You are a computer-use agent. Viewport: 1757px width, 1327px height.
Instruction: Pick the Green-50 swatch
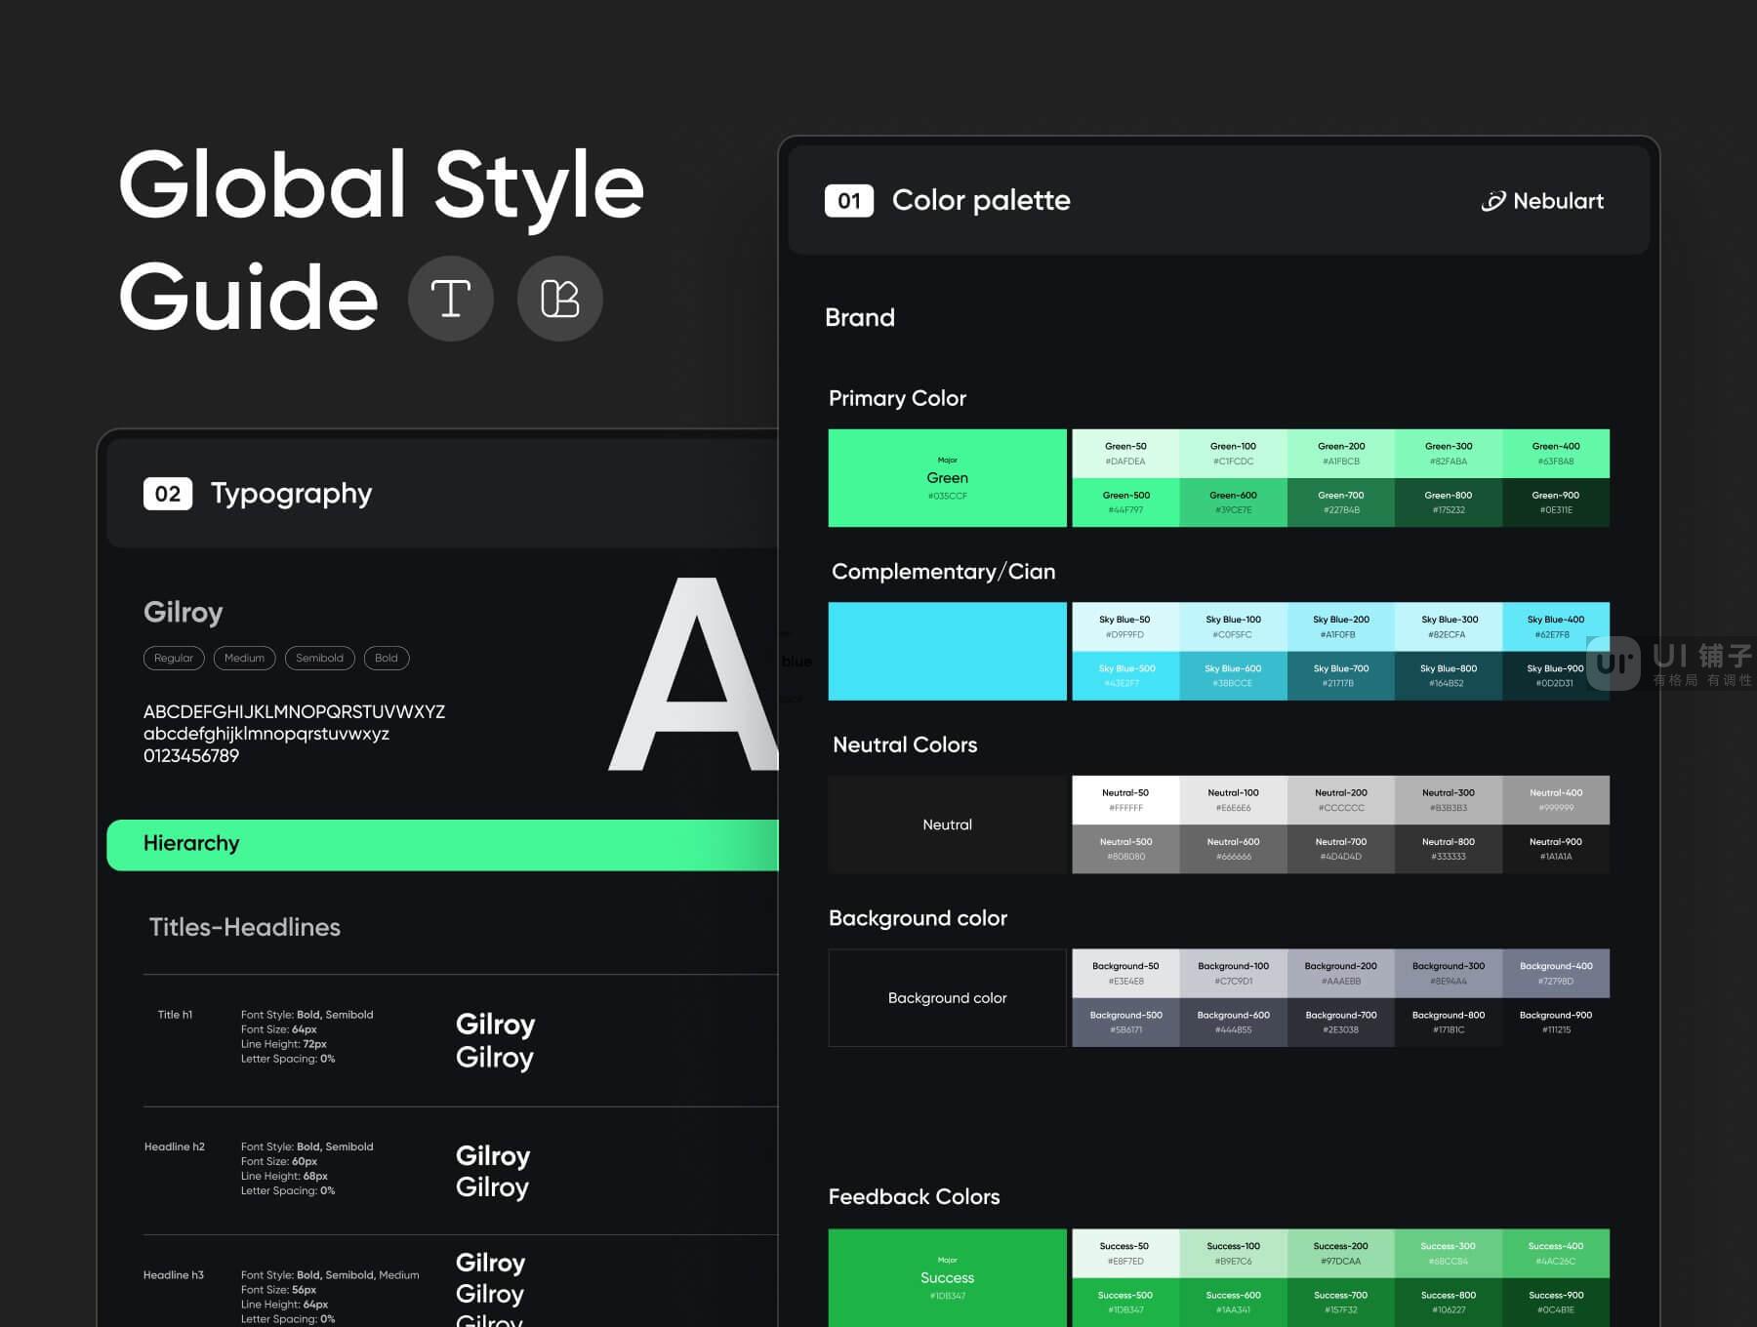pos(1126,454)
